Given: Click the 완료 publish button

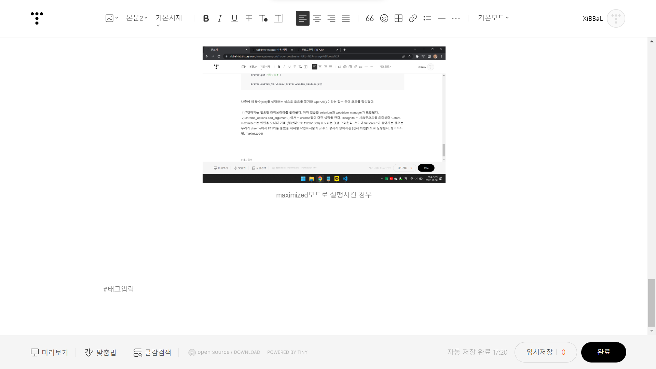Looking at the screenshot, I should 603,352.
